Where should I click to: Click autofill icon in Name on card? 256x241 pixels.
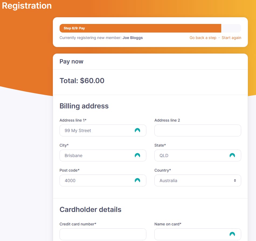coord(232,234)
